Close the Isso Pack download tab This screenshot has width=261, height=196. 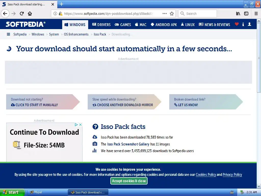click(53, 4)
